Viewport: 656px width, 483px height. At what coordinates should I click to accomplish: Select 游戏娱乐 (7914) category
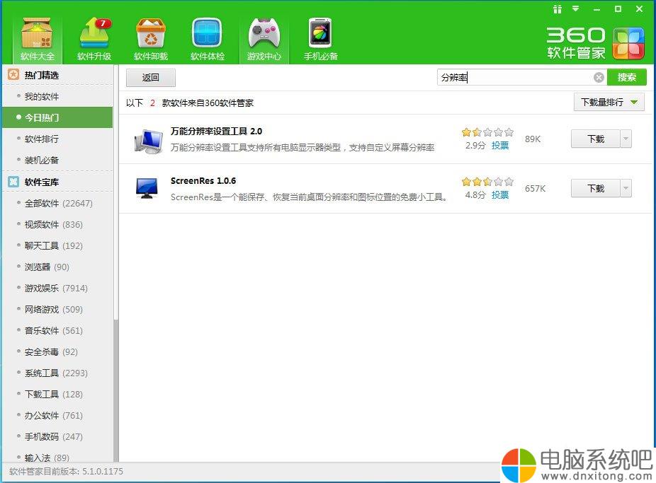click(57, 288)
